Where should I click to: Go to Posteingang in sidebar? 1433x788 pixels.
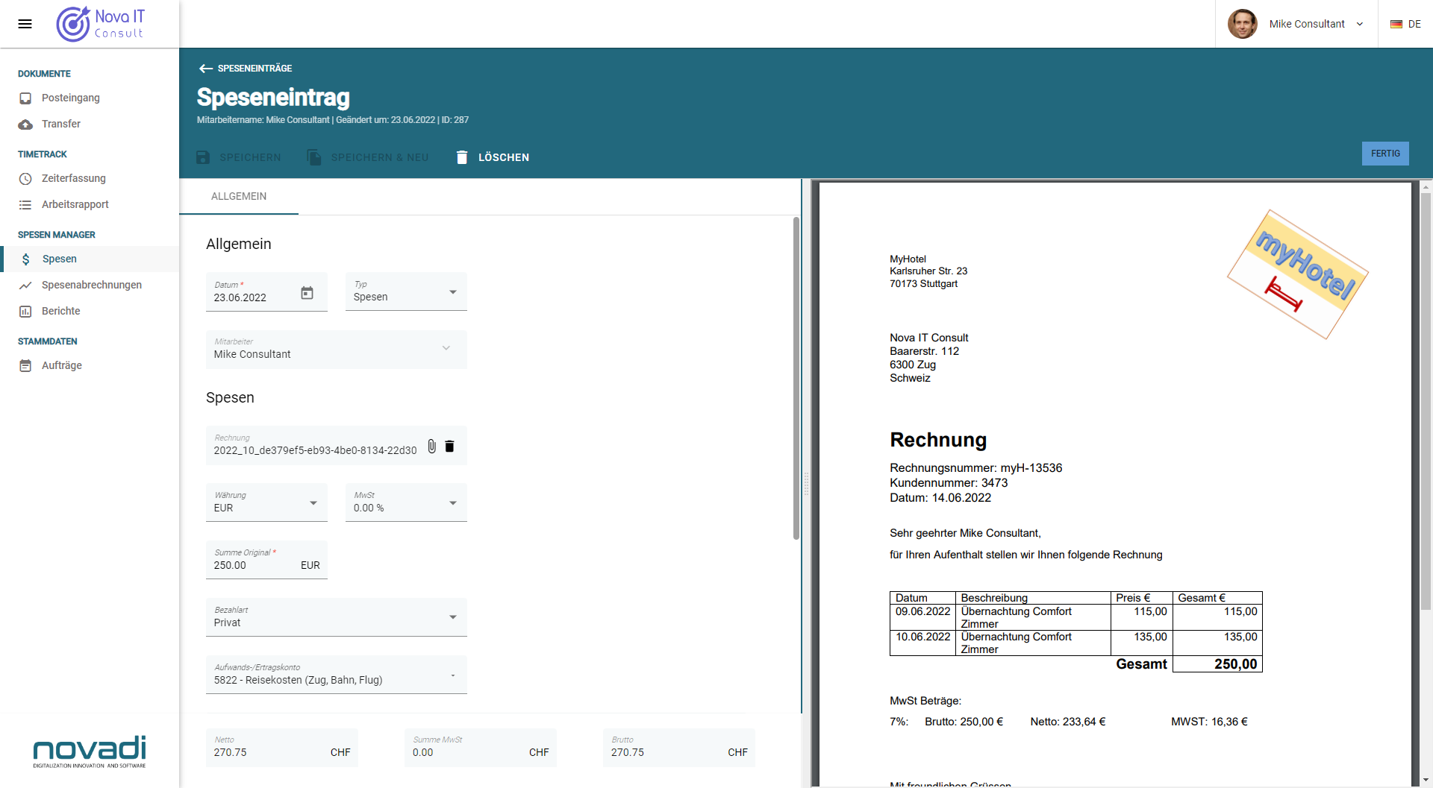tap(90, 98)
